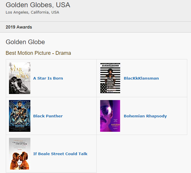191x173 pixels.
Task: Go to the Bohemian Rhapsody title link
Action: coord(145,116)
